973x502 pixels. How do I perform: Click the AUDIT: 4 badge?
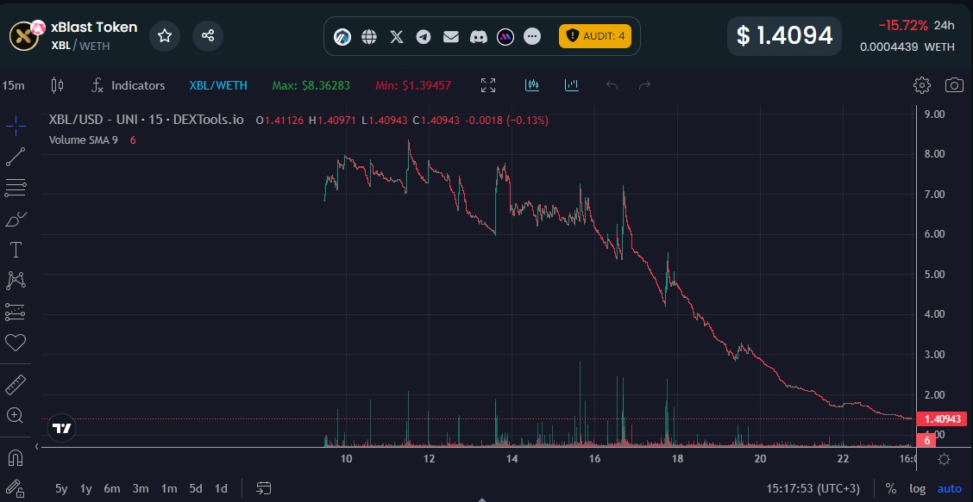coord(595,36)
